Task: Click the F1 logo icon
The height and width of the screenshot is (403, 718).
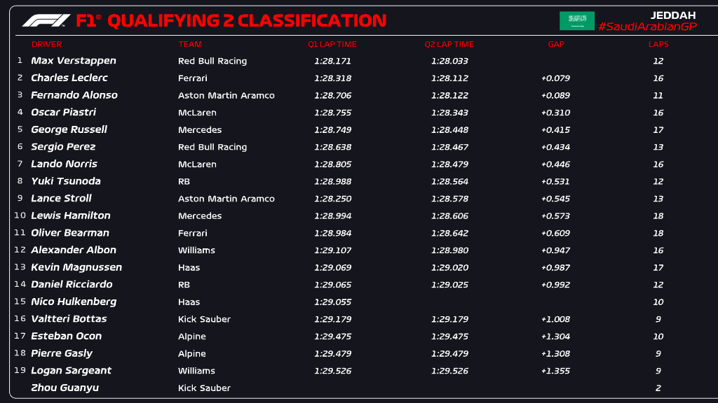Action: [46, 21]
